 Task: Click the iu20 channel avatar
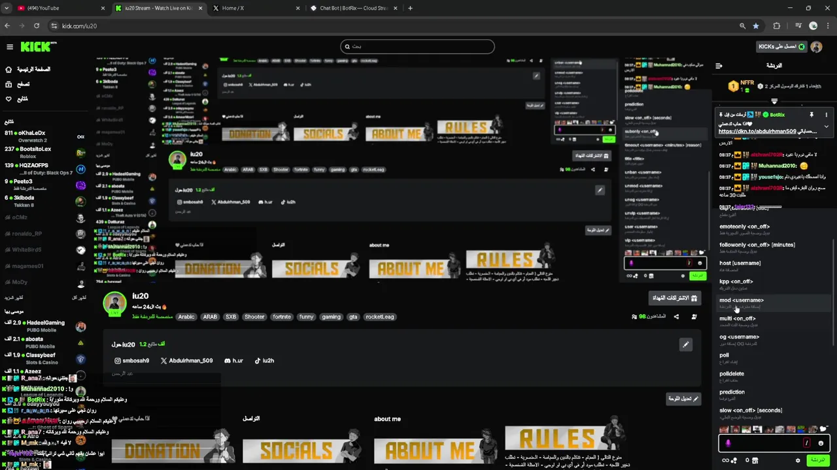114,304
